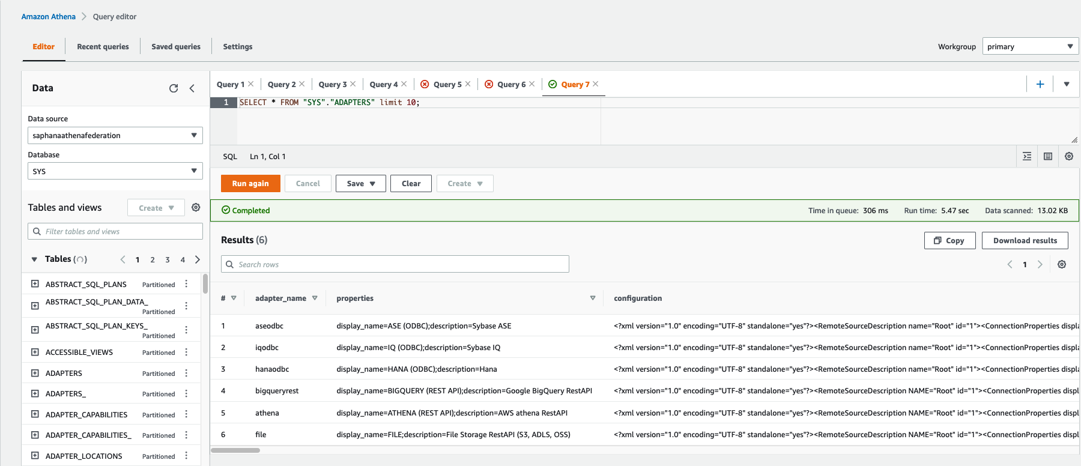Screen dimensions: 1081x466
Task: Open actions menu for ADAPTERS_ table
Action: pos(186,393)
